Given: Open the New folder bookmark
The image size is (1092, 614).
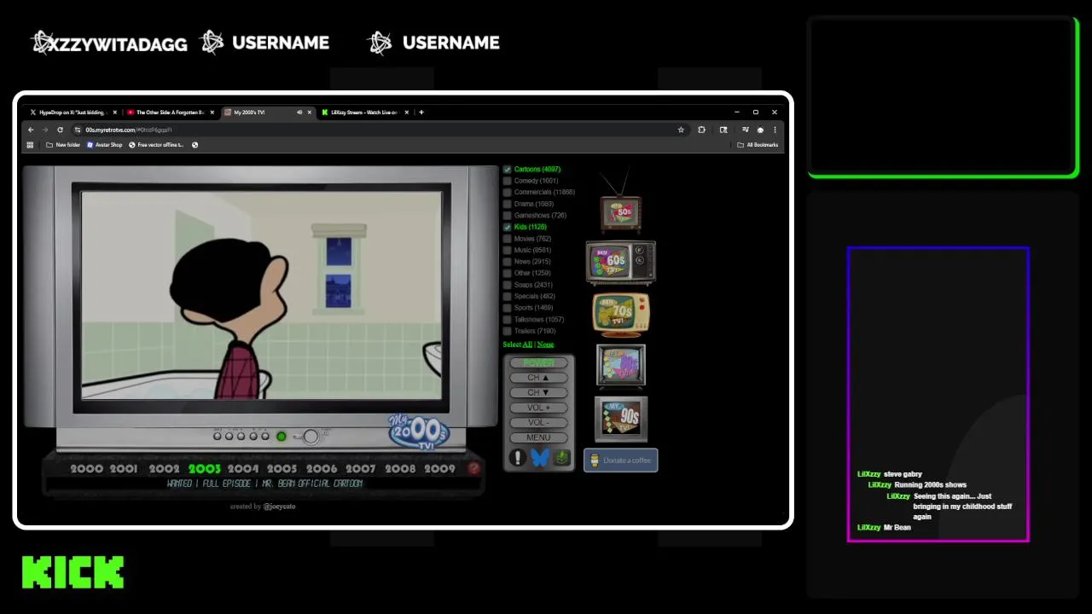Looking at the screenshot, I should click(63, 145).
